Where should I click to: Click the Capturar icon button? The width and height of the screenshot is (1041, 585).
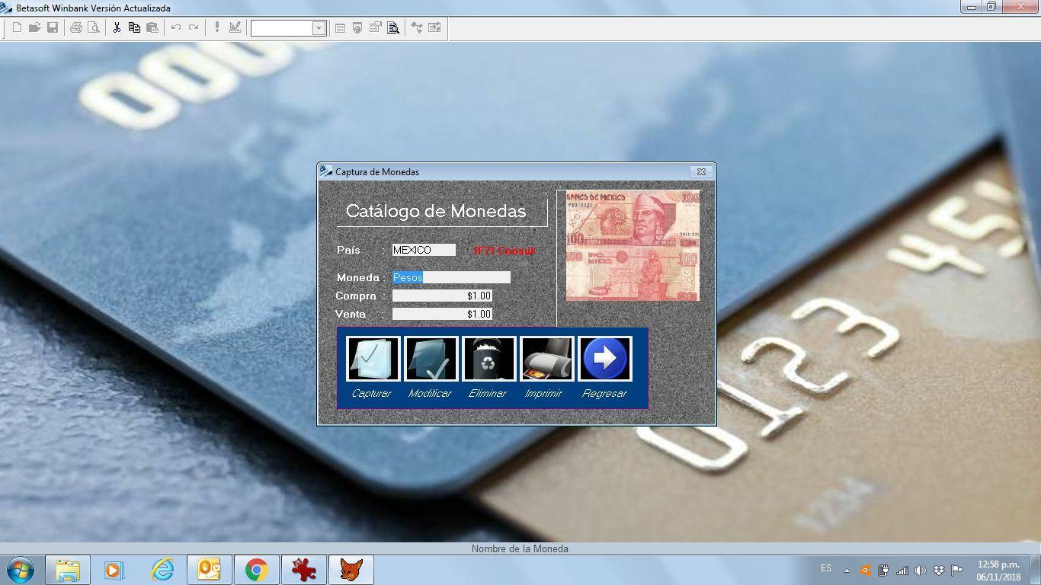point(373,359)
